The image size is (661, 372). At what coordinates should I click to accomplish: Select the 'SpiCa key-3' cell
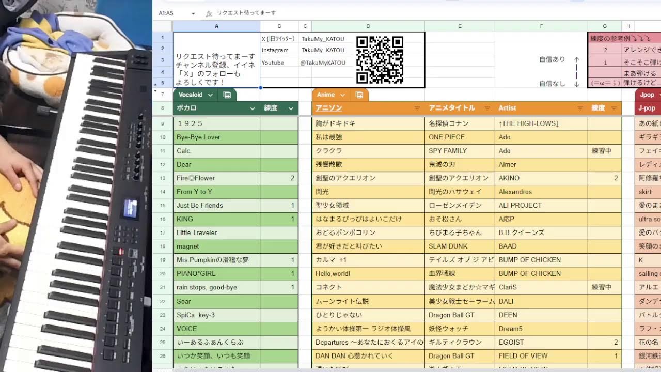(x=216, y=315)
